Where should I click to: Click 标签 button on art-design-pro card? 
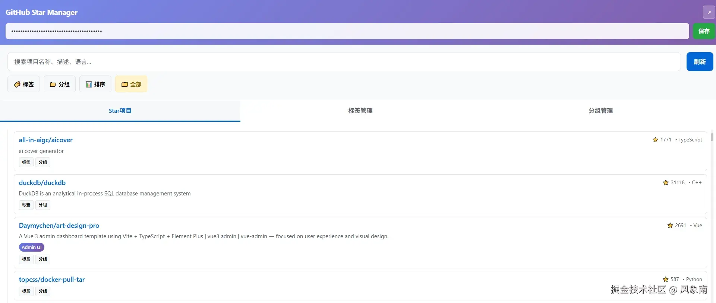pos(26,259)
